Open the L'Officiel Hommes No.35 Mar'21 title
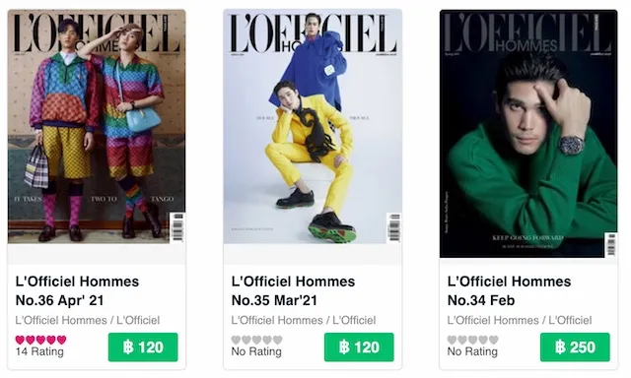Screen dimensions: 631x378 coord(293,290)
